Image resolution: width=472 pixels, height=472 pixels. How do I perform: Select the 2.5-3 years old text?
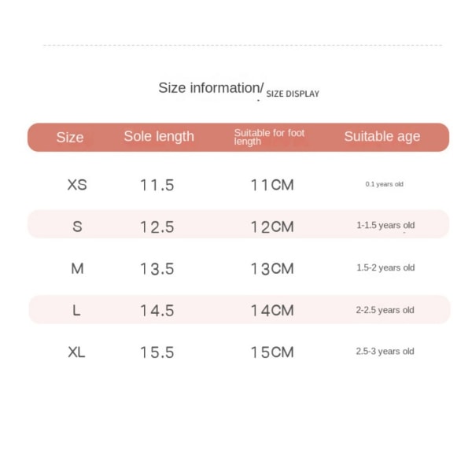pos(385,352)
